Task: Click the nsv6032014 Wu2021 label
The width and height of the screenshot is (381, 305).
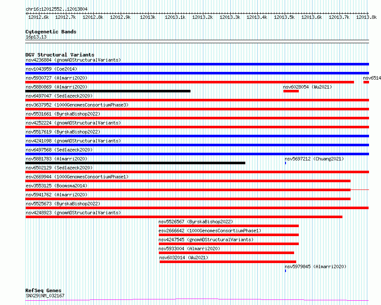Action: coord(184,258)
